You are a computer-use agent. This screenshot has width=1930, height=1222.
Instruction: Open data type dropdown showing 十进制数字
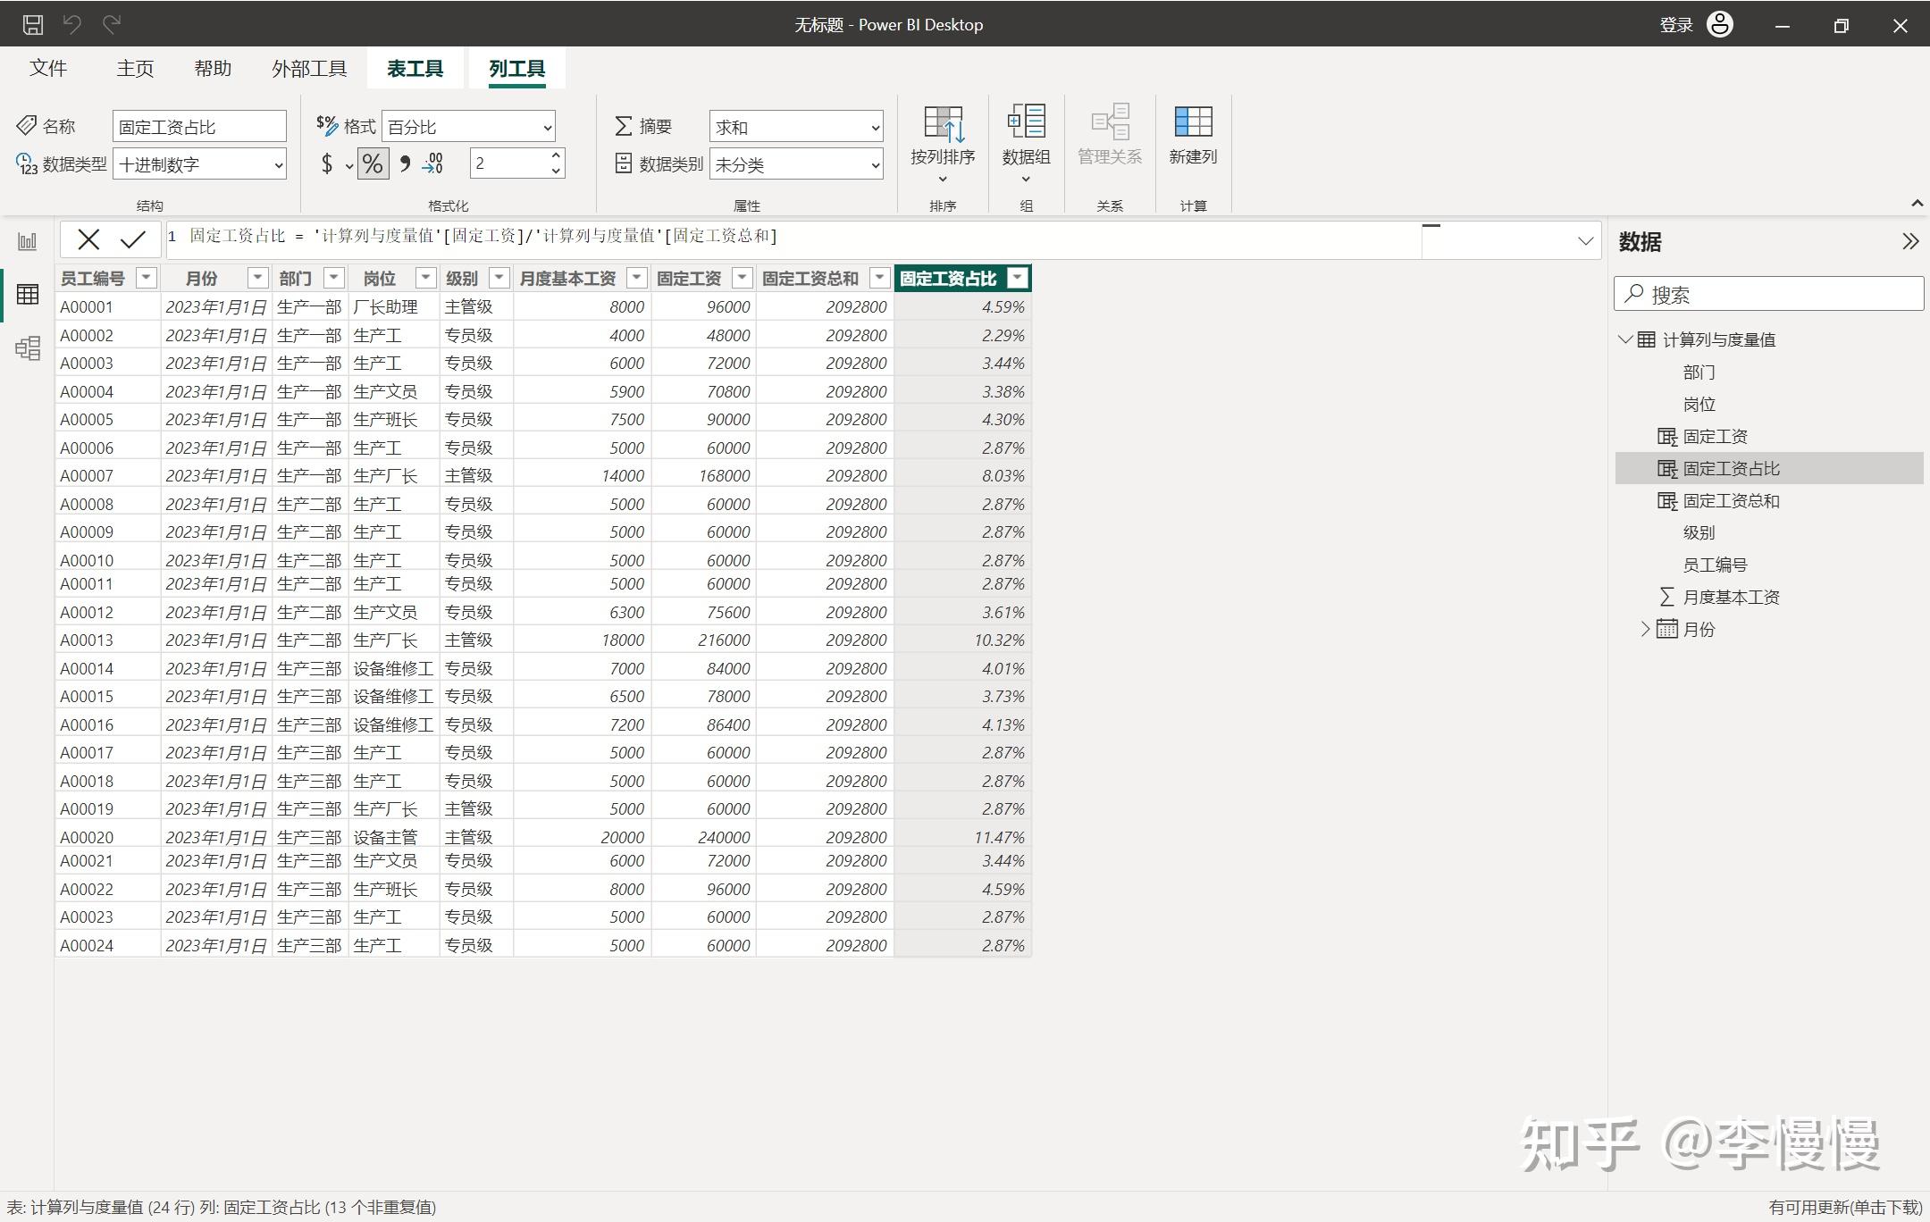click(x=200, y=164)
